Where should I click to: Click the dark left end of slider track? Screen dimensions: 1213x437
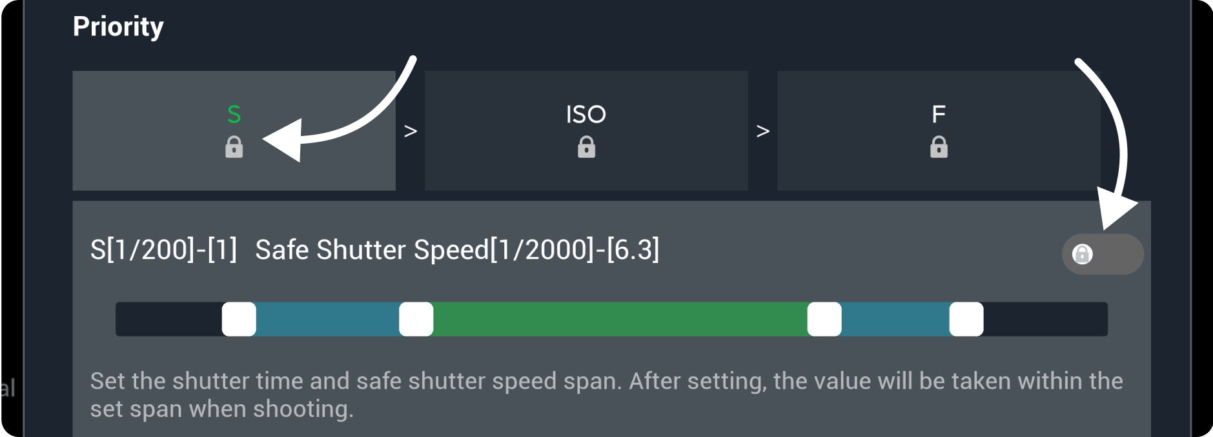pos(168,319)
